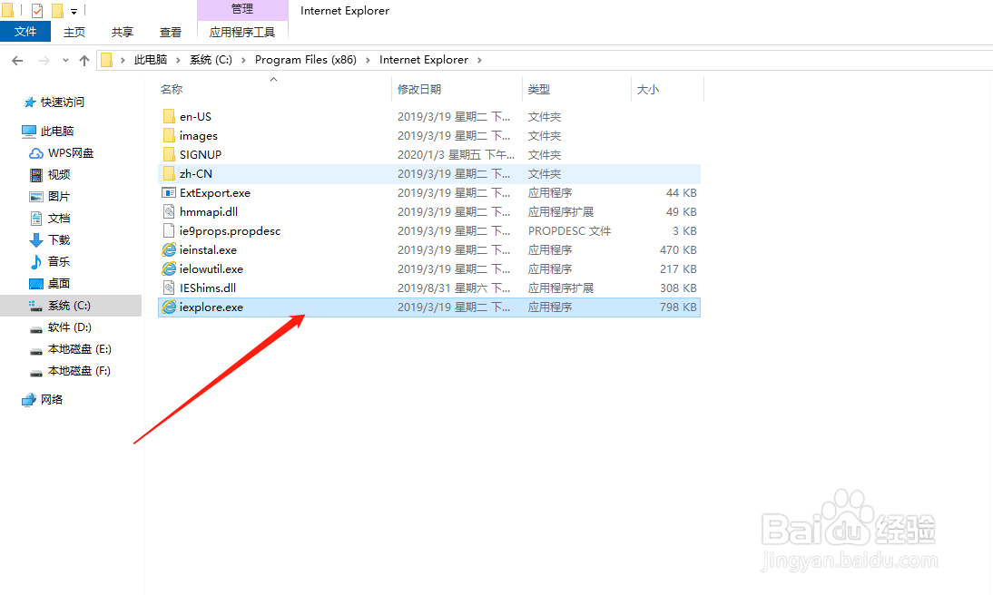993x595 pixels.
Task: Select the hmmapi.dll file icon
Action: point(169,211)
